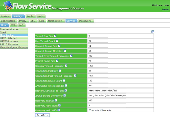Focus the Recovery retry count field
The image size is (170, 119).
[x=107, y=105]
